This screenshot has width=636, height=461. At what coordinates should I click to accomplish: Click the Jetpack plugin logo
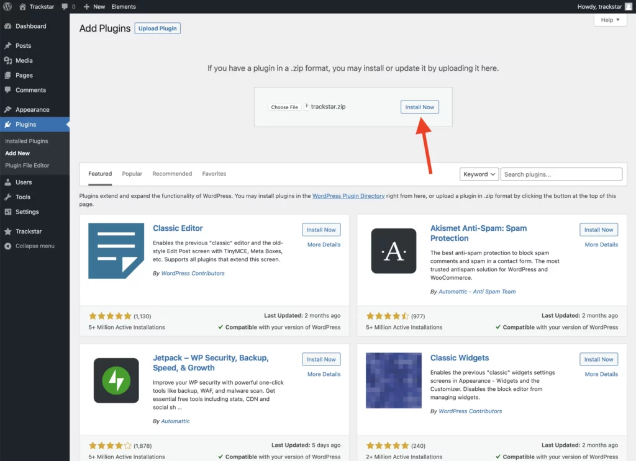click(116, 380)
